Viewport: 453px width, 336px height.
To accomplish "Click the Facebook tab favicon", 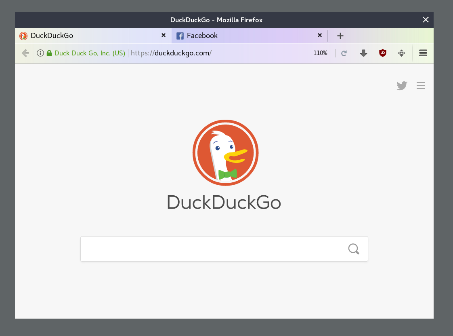I will pos(180,36).
